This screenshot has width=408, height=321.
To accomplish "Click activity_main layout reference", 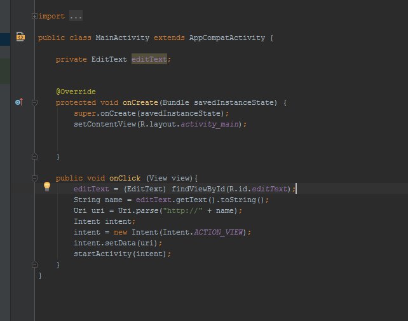I will point(210,124).
